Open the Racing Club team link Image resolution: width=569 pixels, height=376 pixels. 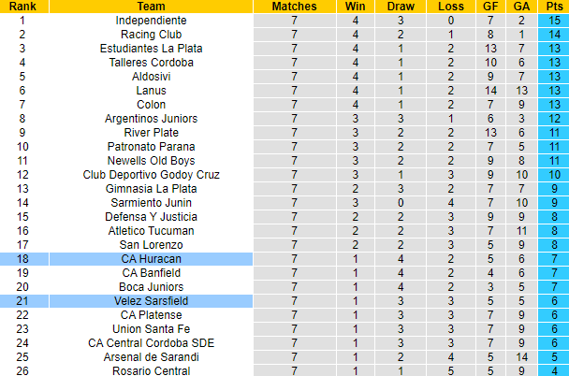[x=151, y=34]
